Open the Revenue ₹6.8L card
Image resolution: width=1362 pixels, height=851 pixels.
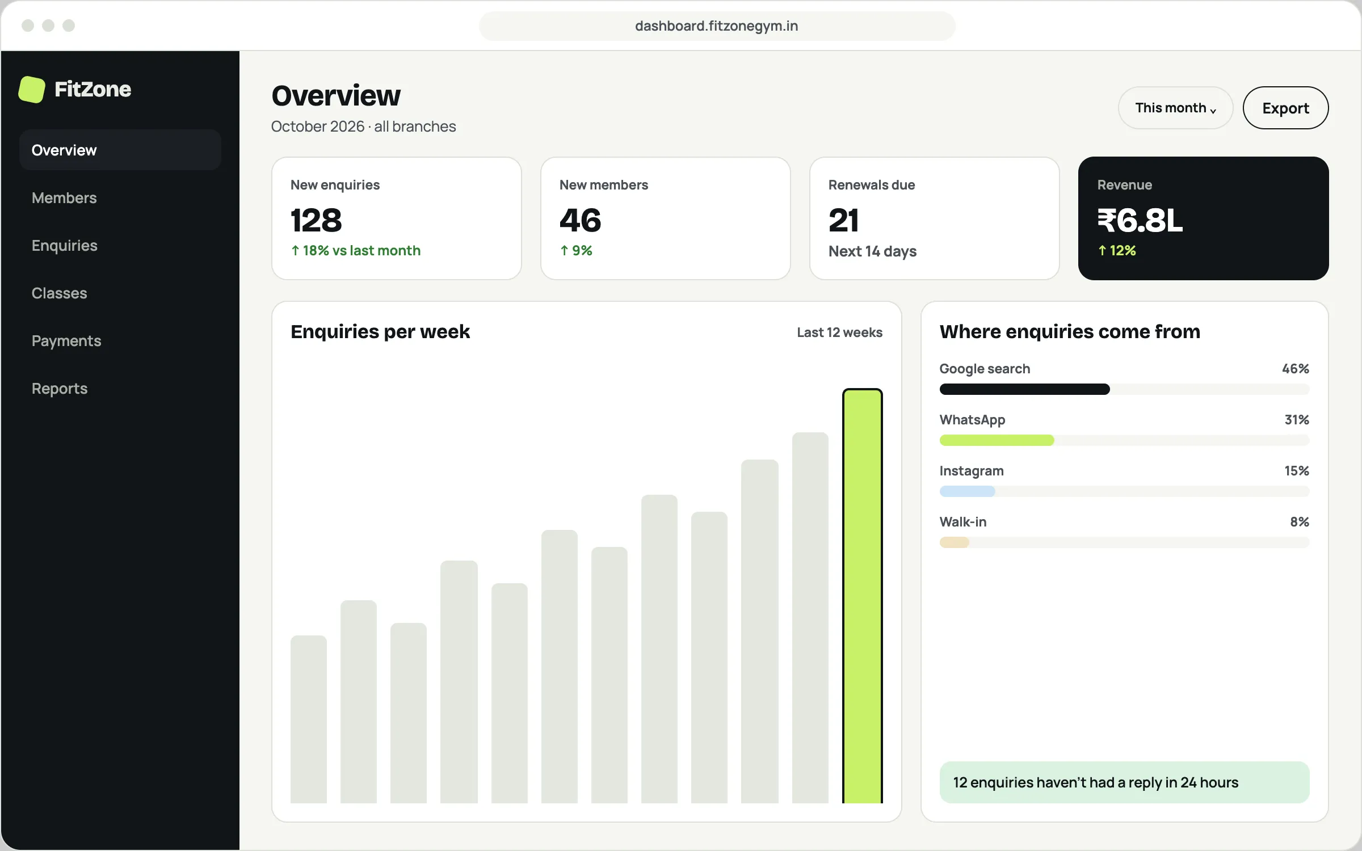[1204, 218]
